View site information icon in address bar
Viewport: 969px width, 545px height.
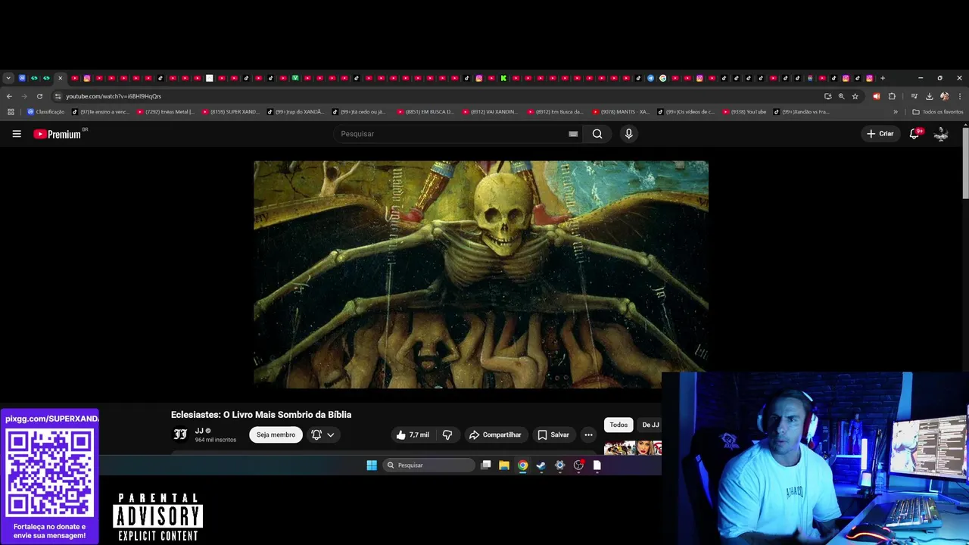point(58,96)
